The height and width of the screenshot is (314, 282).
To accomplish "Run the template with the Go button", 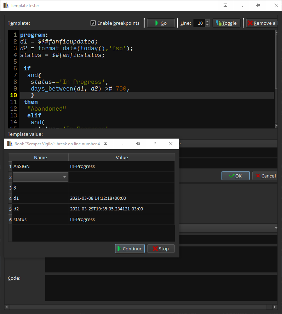I will coord(161,23).
